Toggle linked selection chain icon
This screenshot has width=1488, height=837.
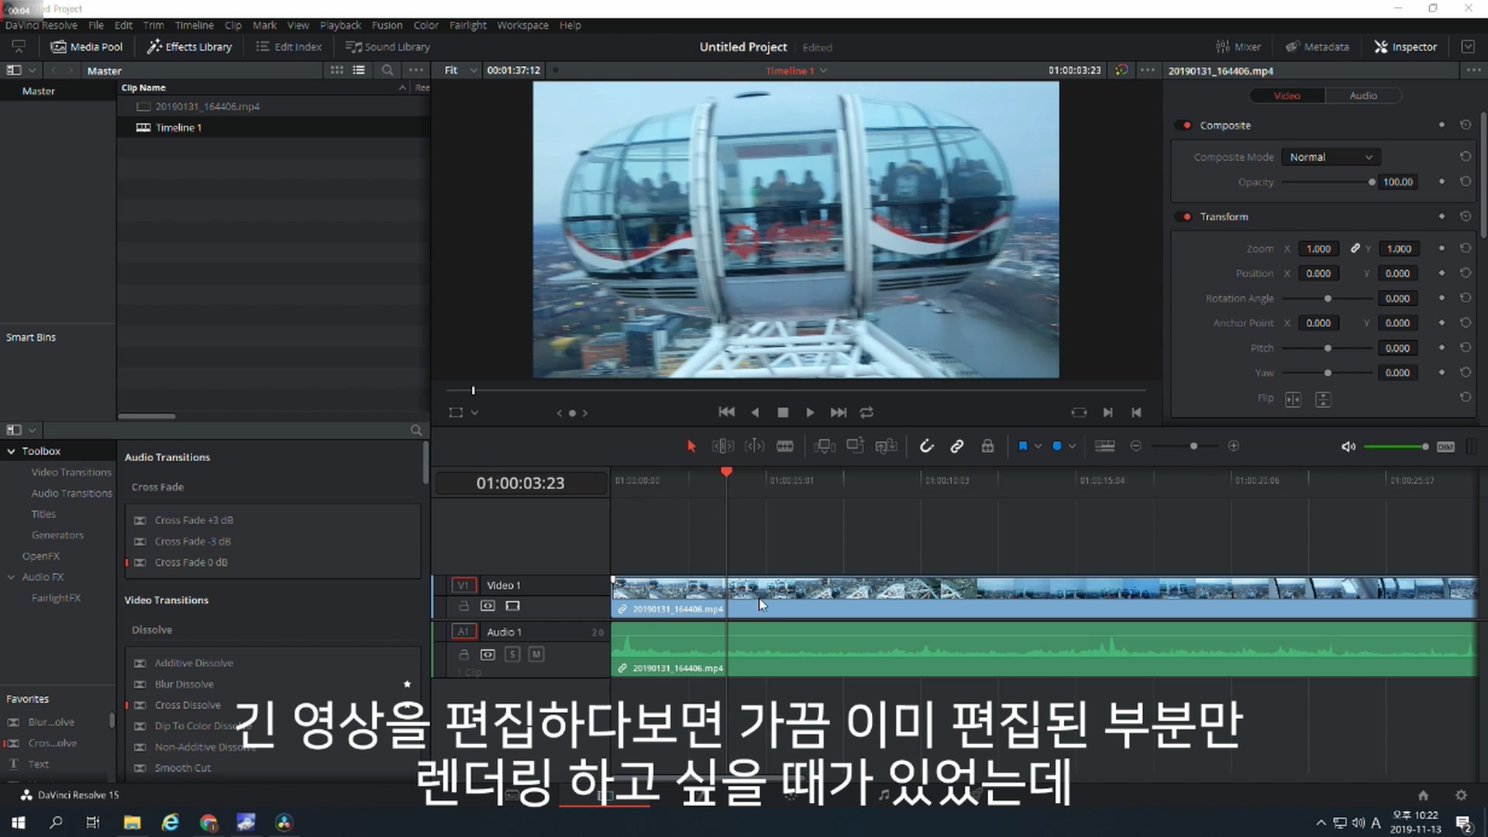957,446
